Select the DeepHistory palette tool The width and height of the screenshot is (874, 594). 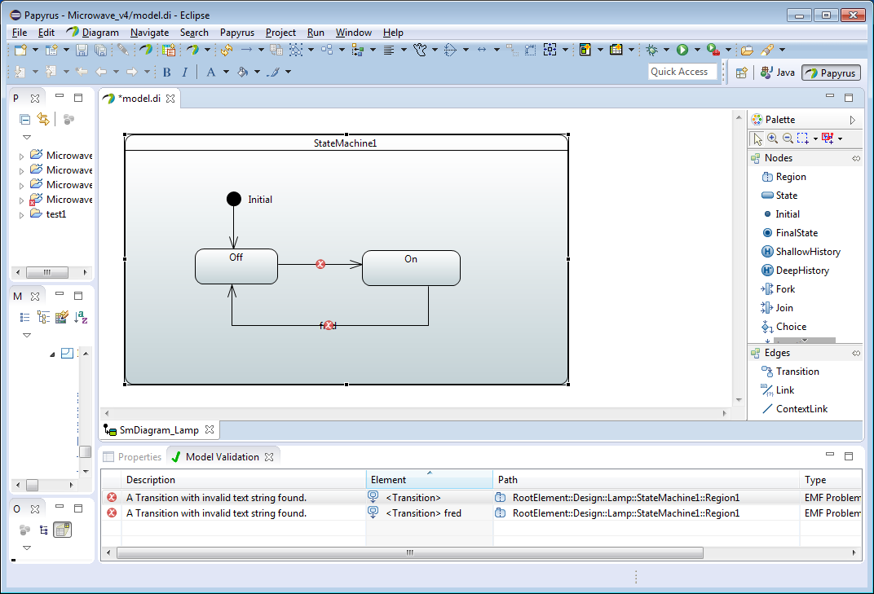(x=796, y=271)
